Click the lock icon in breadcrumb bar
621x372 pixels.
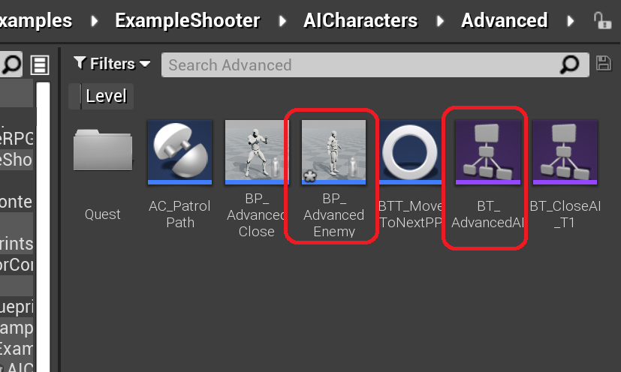click(x=602, y=20)
